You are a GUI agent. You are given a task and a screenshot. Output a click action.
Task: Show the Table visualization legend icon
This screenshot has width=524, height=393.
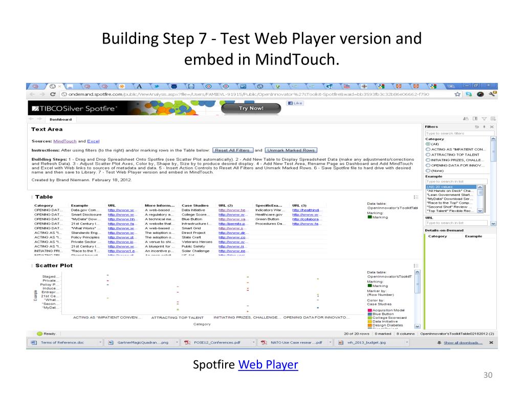point(416,197)
